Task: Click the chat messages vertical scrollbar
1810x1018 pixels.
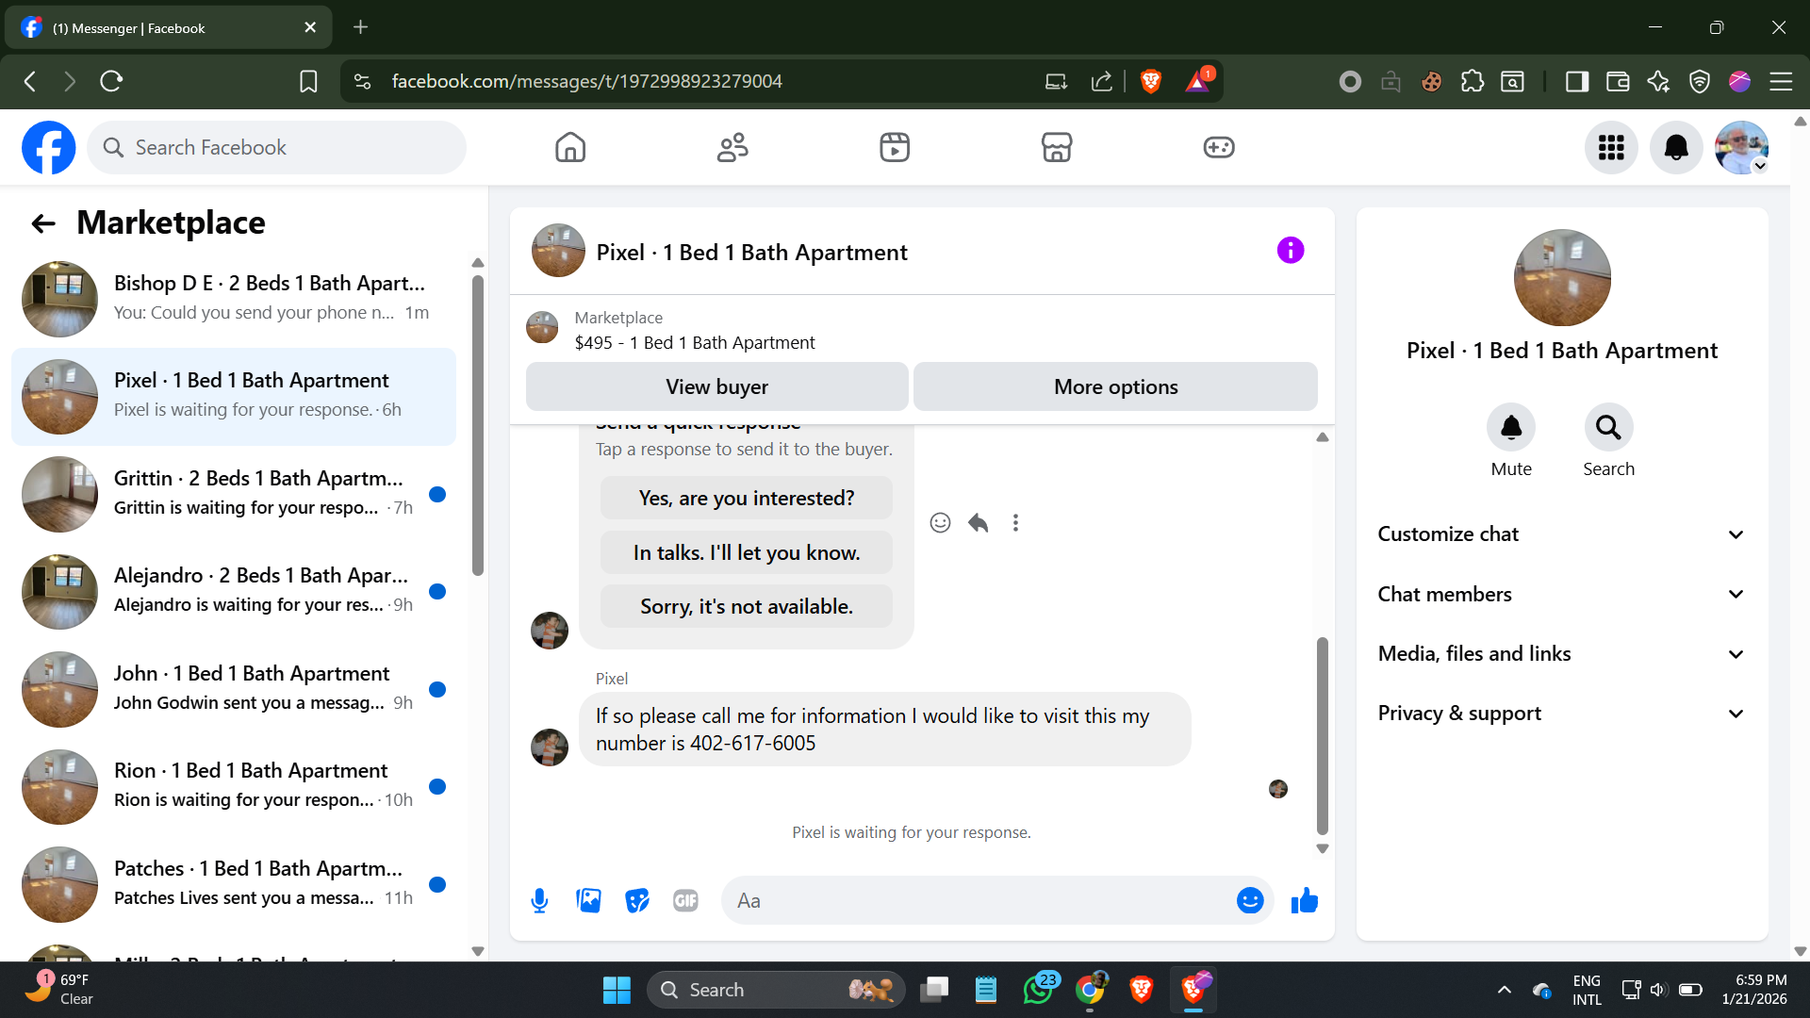Action: [x=1322, y=735]
